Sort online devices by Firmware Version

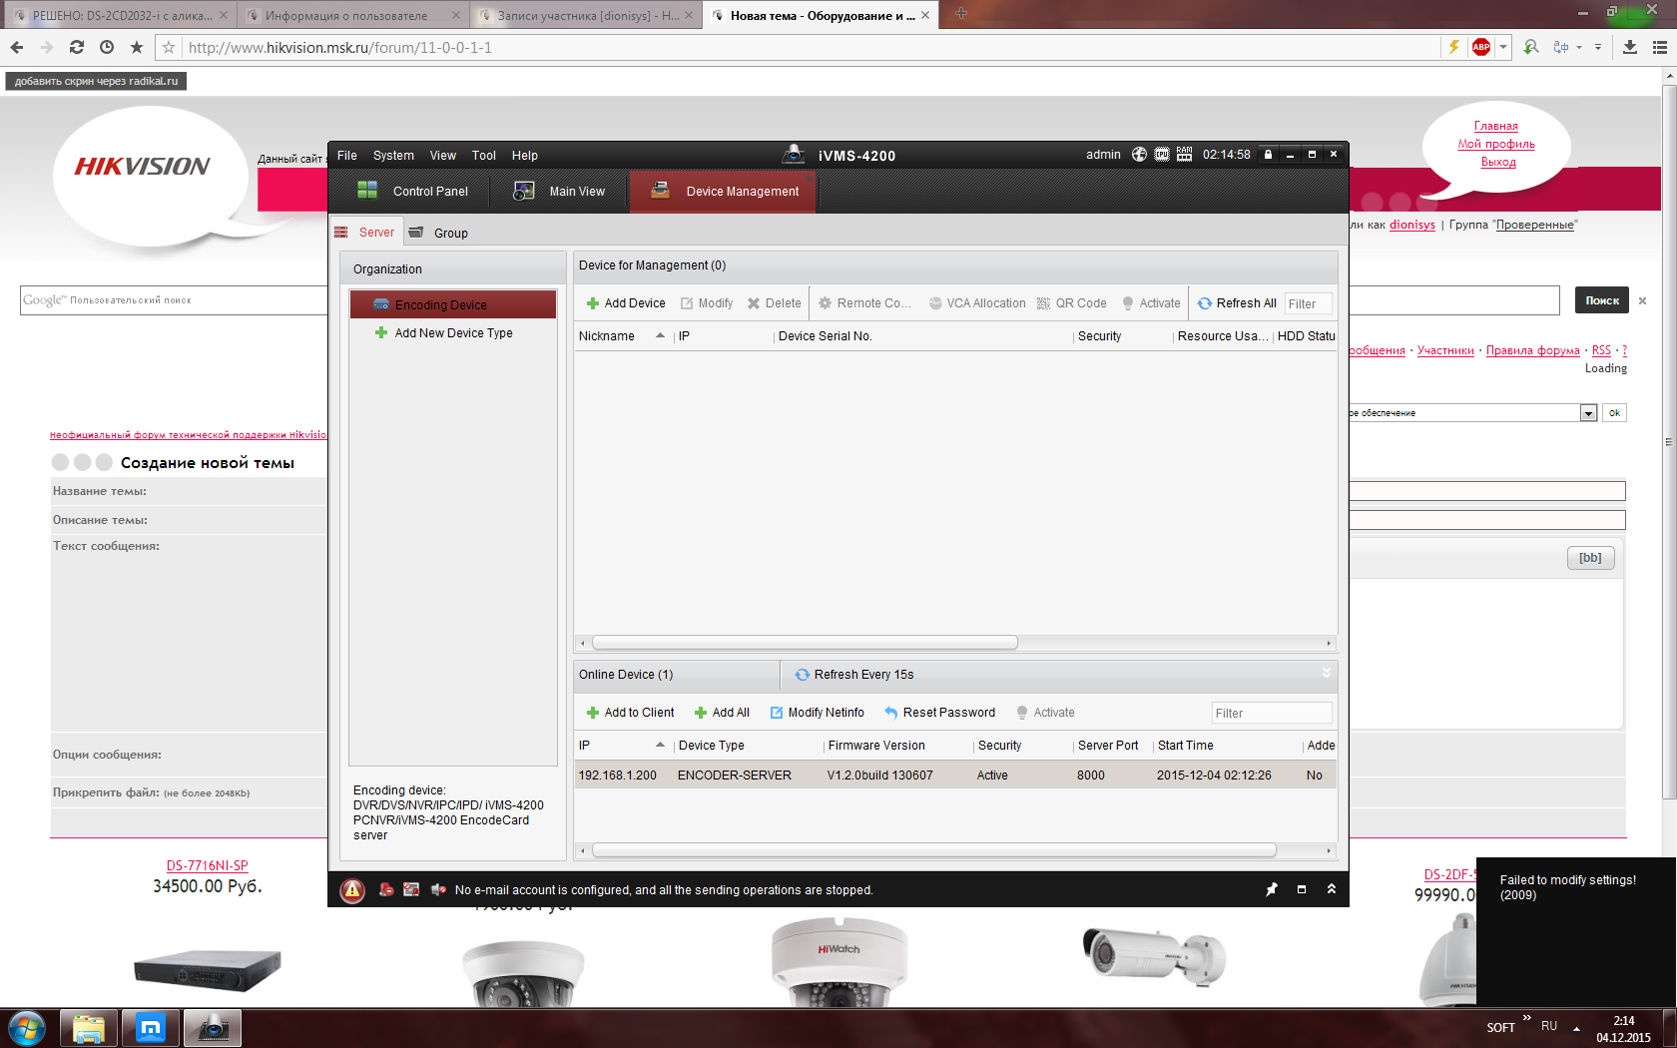pos(898,746)
